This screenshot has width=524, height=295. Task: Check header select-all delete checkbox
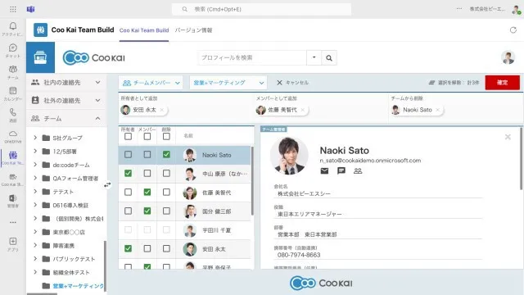pyautogui.click(x=166, y=137)
